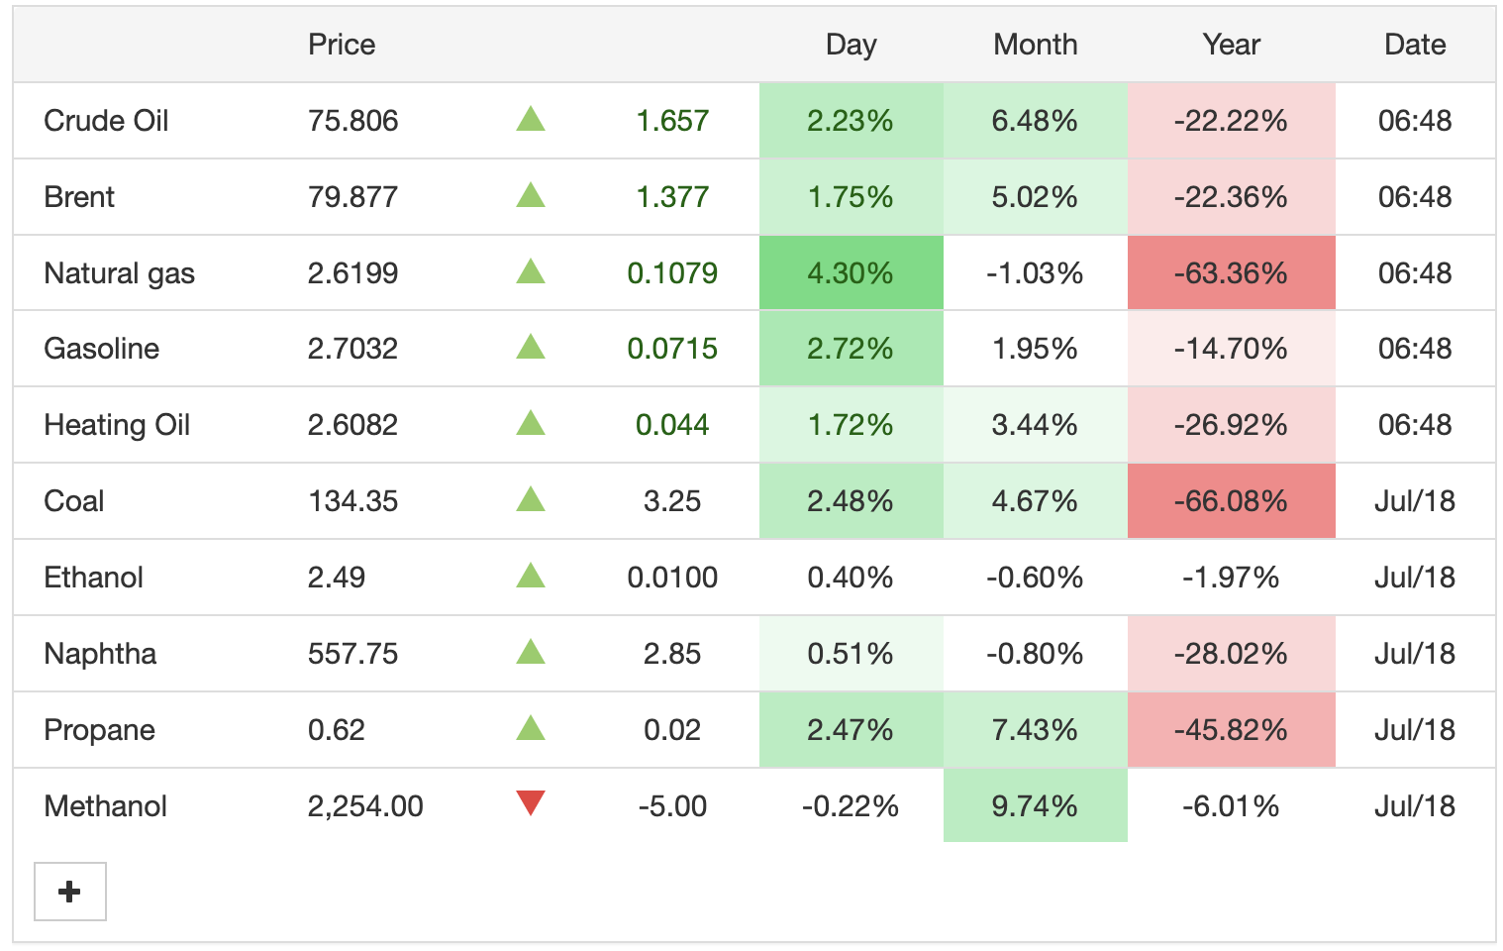Select Brent price 79.877
The image size is (1503, 951).
click(x=352, y=197)
